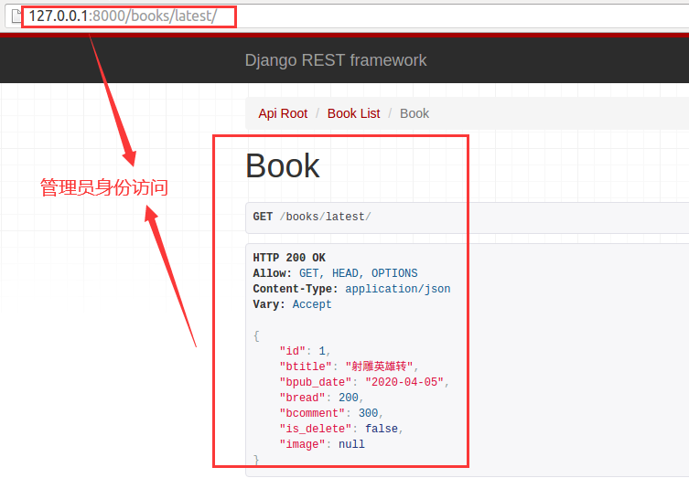
Task: Select the "is_delete": false JSON line
Action: (x=341, y=429)
